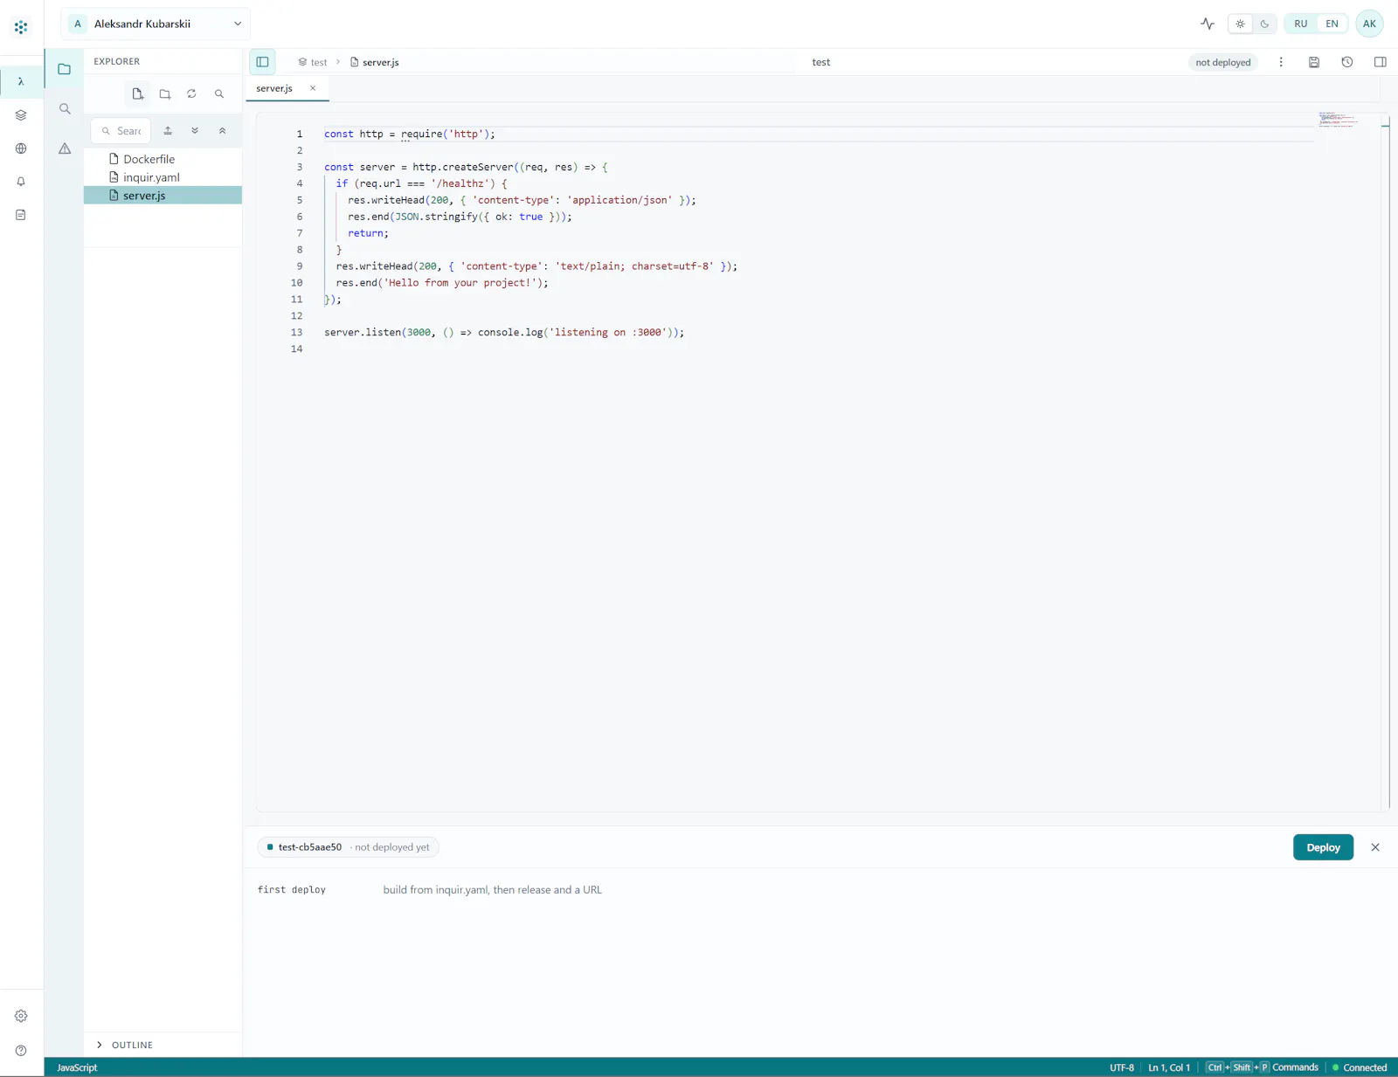Select the server.js editor tab
The height and width of the screenshot is (1077, 1398).
coord(274,88)
